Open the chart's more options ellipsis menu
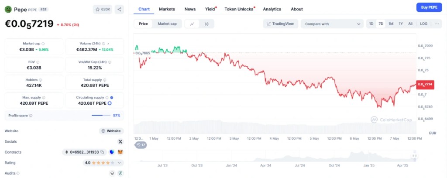 tap(436, 24)
